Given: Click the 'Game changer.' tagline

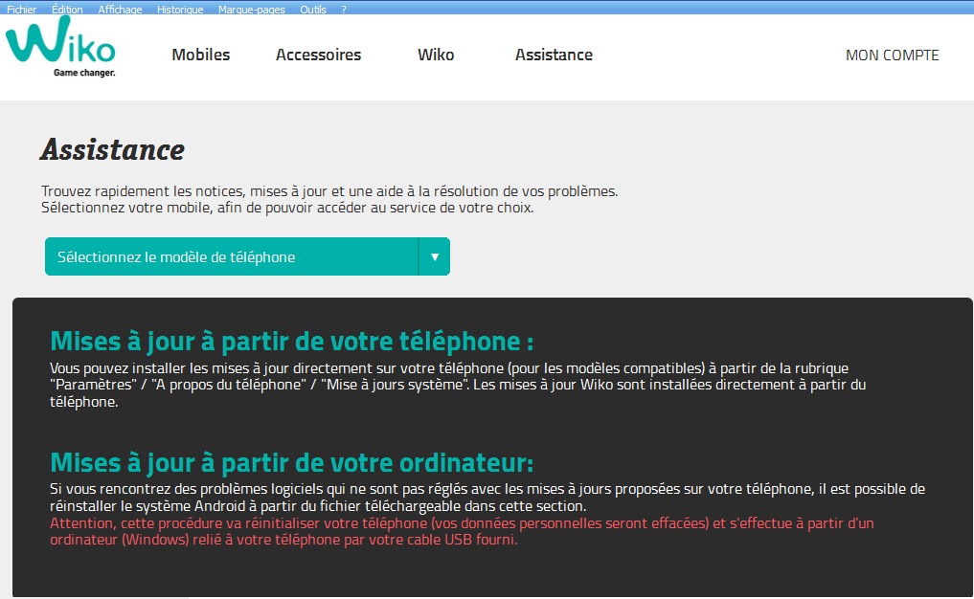Looking at the screenshot, I should click(x=84, y=73).
